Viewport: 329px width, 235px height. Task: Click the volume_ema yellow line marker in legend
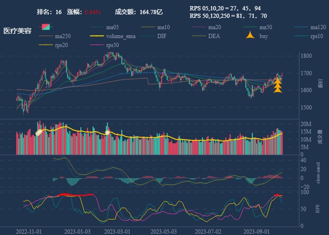coord(97,36)
